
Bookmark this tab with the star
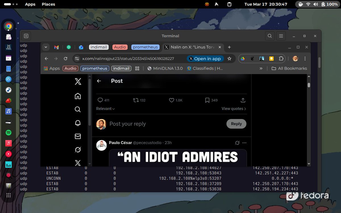coord(229,59)
